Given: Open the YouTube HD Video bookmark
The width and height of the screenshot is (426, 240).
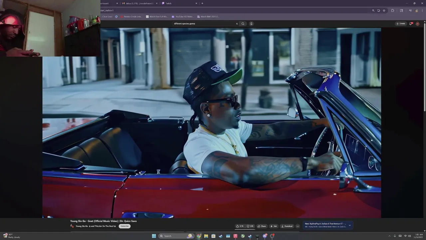Looking at the screenshot, I should coord(183,17).
